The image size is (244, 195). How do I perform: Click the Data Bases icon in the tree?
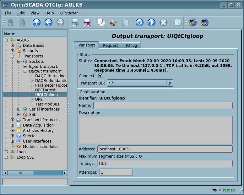pyautogui.click(x=19, y=46)
